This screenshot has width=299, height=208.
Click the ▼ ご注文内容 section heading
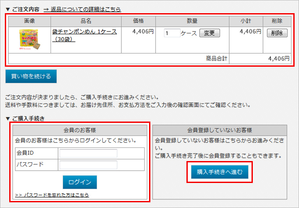tap(22, 9)
